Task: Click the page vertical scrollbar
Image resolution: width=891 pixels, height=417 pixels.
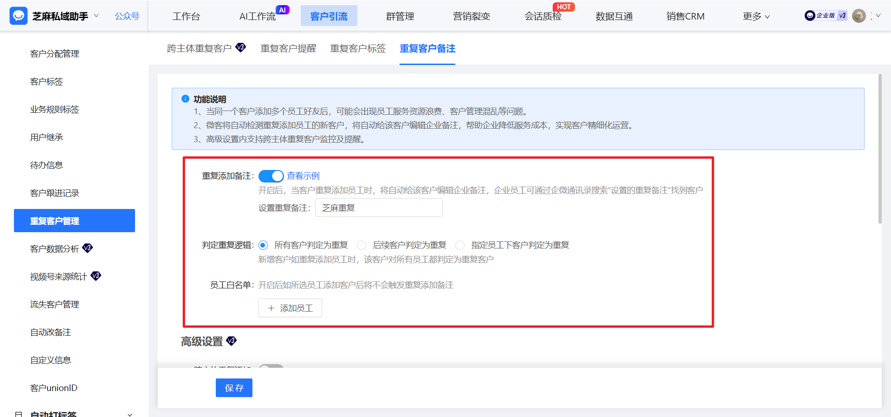Action: pos(880,149)
